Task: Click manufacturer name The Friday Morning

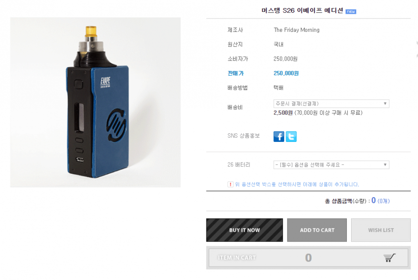Action: (x=297, y=30)
